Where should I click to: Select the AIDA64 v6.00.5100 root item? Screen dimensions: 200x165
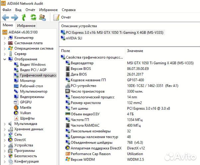20,32
